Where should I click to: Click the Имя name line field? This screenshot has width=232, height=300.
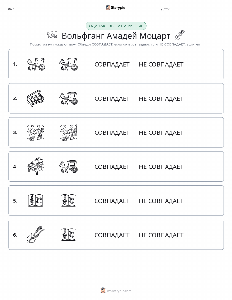pyautogui.click(x=58, y=9)
